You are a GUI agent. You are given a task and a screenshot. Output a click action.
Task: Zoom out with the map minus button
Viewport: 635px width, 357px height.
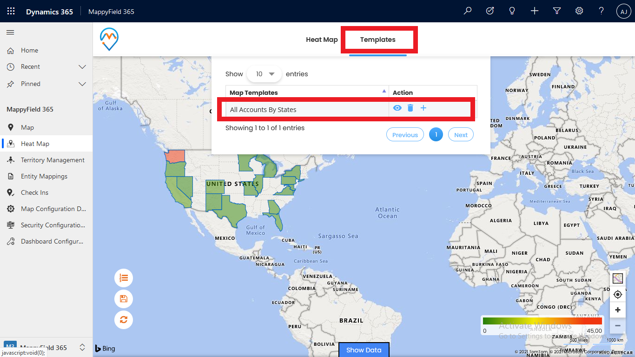tap(618, 325)
